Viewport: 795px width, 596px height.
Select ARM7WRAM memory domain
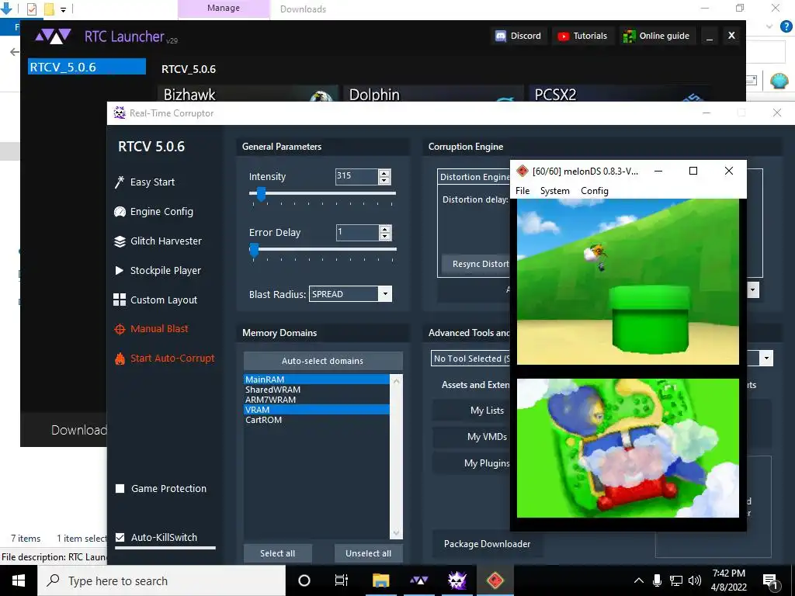(317, 400)
